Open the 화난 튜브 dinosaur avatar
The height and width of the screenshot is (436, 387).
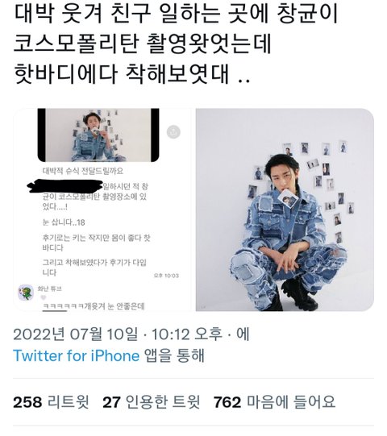click(x=26, y=293)
